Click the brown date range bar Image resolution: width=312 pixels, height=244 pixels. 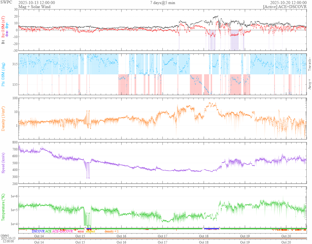pos(162,238)
